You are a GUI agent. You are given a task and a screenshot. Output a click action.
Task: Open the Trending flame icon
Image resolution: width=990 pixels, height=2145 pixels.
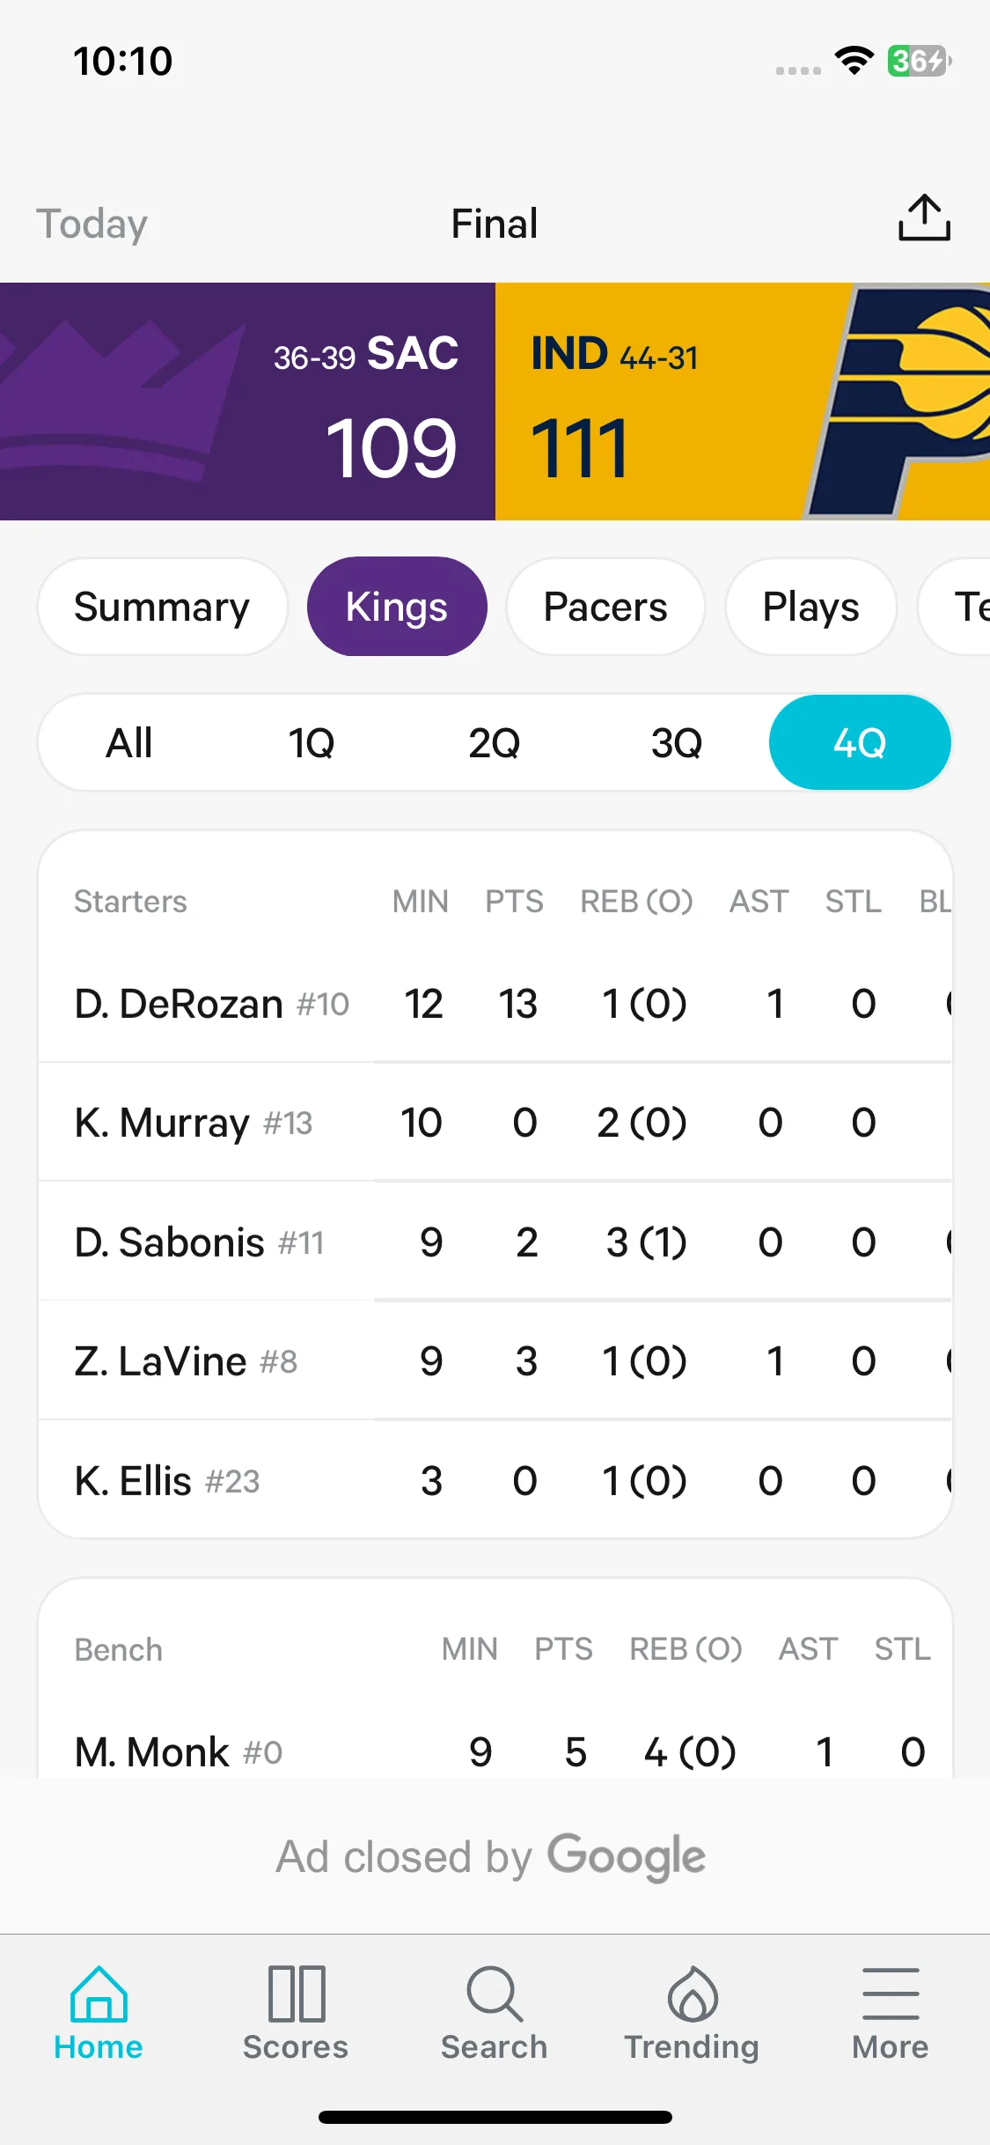[x=693, y=1994]
